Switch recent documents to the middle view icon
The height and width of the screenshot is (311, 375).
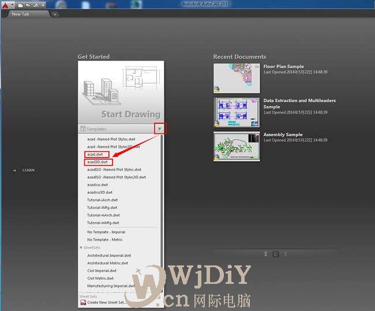pos(276,253)
